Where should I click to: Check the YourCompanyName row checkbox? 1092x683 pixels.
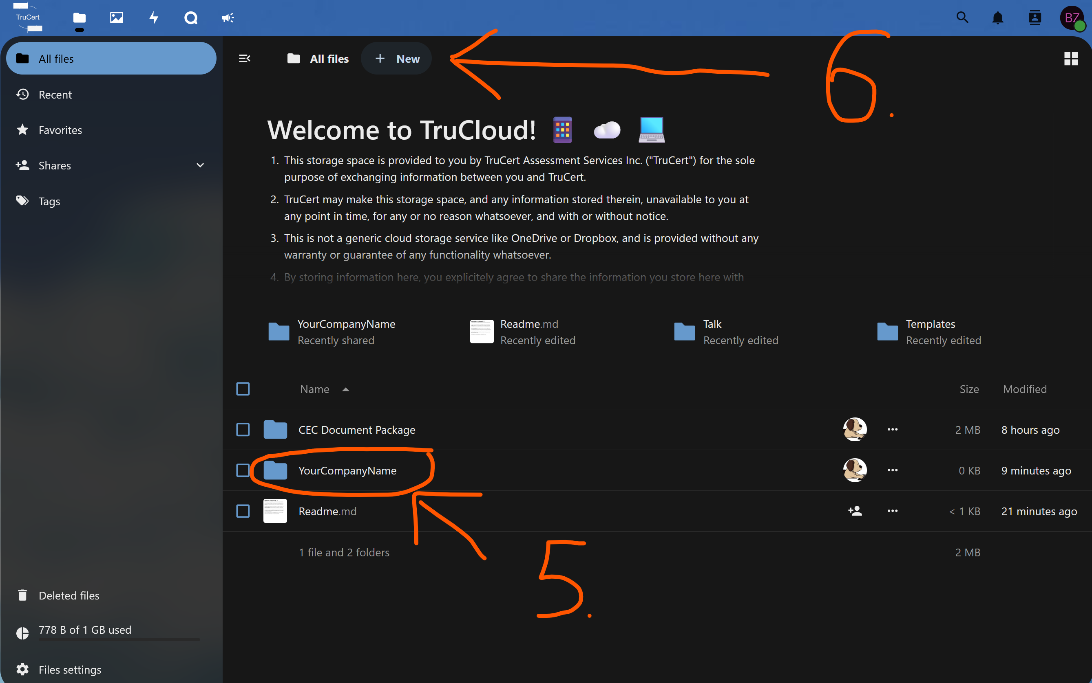(243, 470)
